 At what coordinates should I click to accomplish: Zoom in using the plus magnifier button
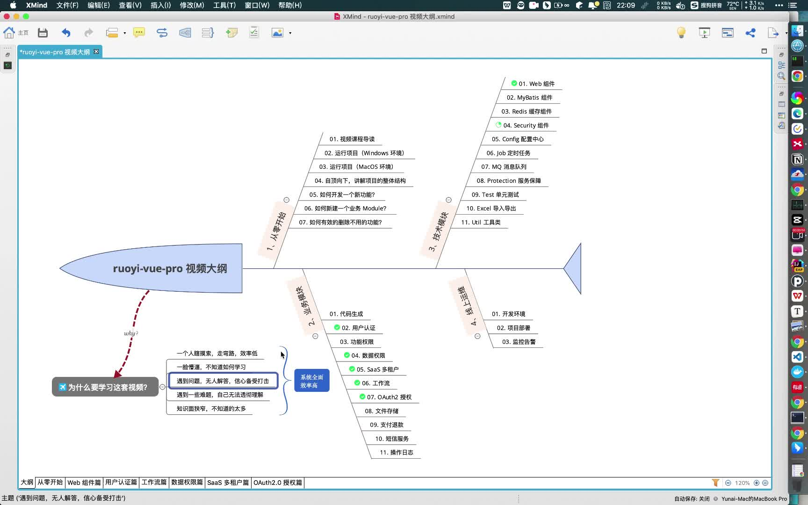(756, 483)
